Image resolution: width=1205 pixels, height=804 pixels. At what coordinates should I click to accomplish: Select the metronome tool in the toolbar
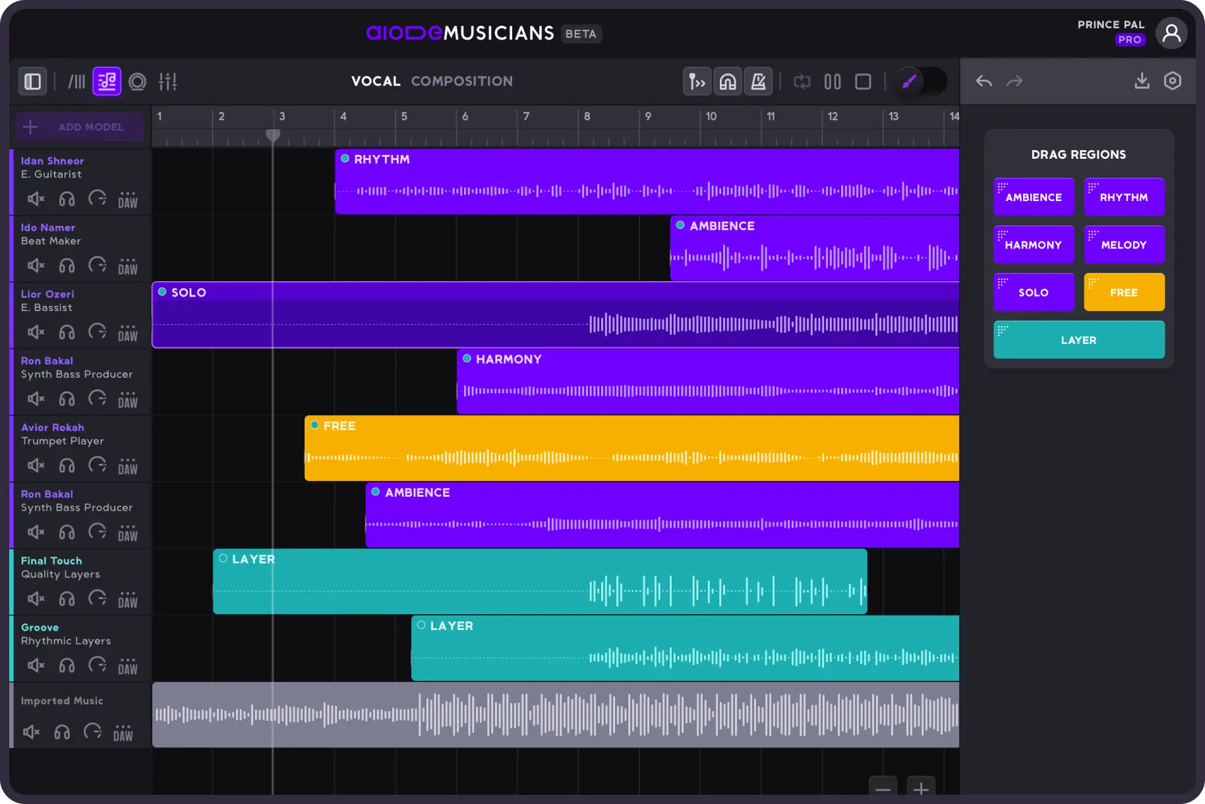click(758, 81)
